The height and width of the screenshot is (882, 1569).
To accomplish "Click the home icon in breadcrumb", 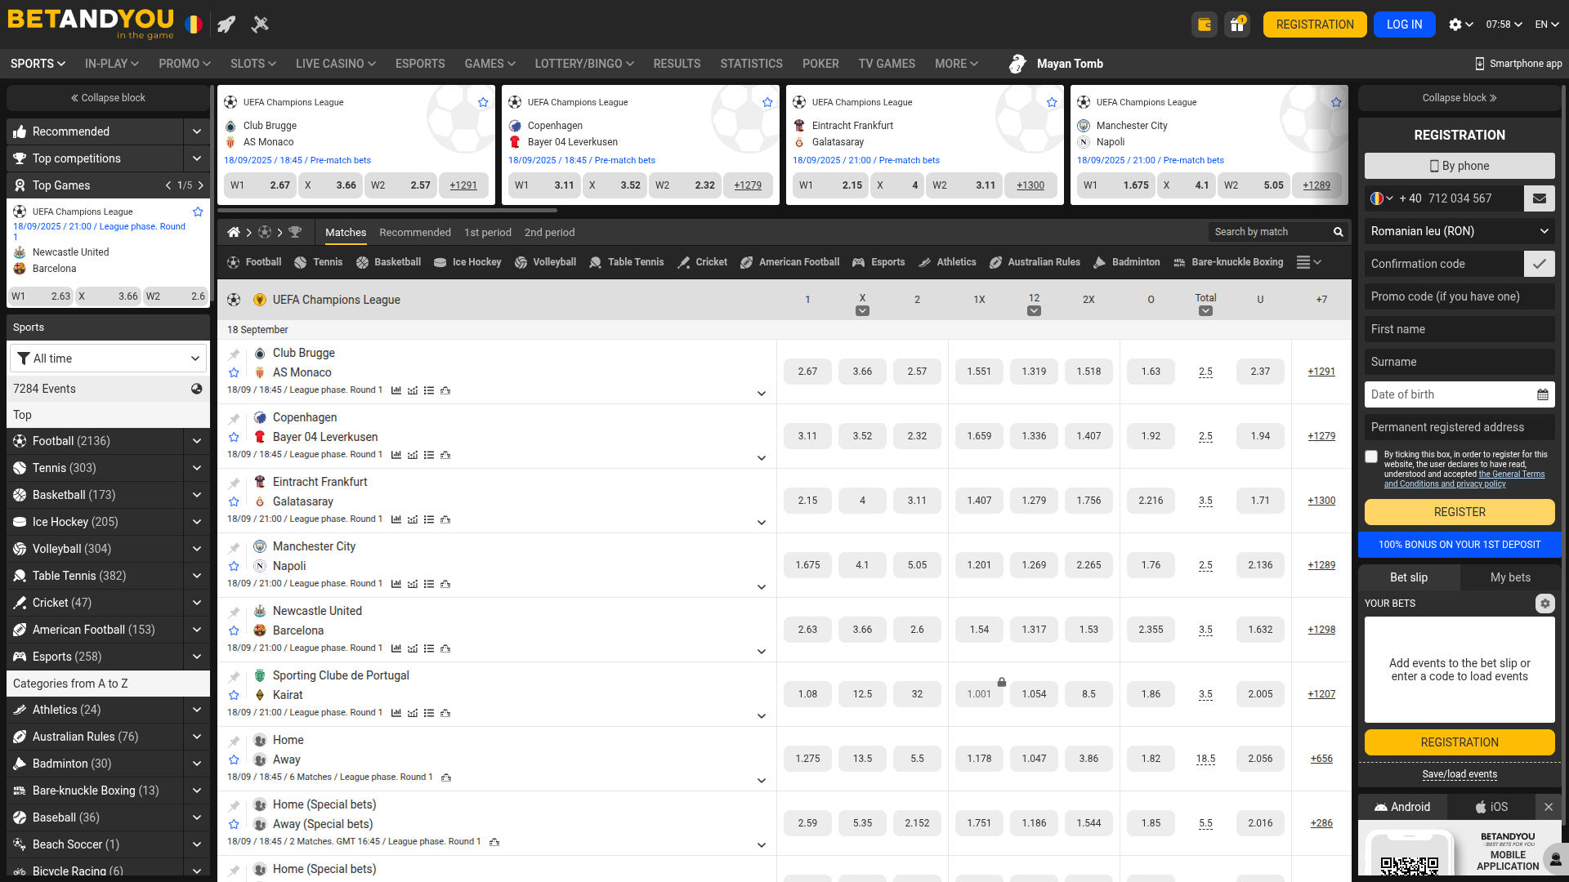I will tap(234, 233).
